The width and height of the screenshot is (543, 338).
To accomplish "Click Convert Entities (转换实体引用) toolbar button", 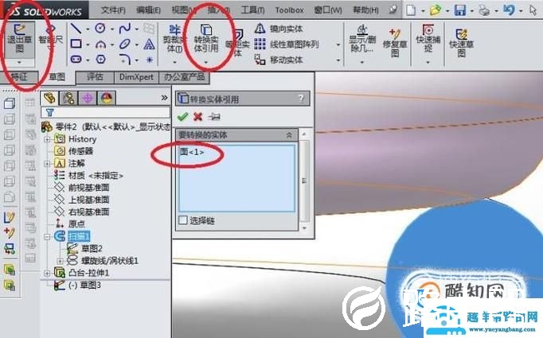I will coord(206,39).
